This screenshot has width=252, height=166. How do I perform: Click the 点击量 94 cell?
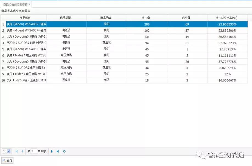pos(147,43)
